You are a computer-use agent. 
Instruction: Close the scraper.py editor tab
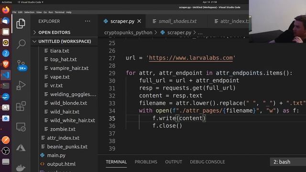[139, 21]
